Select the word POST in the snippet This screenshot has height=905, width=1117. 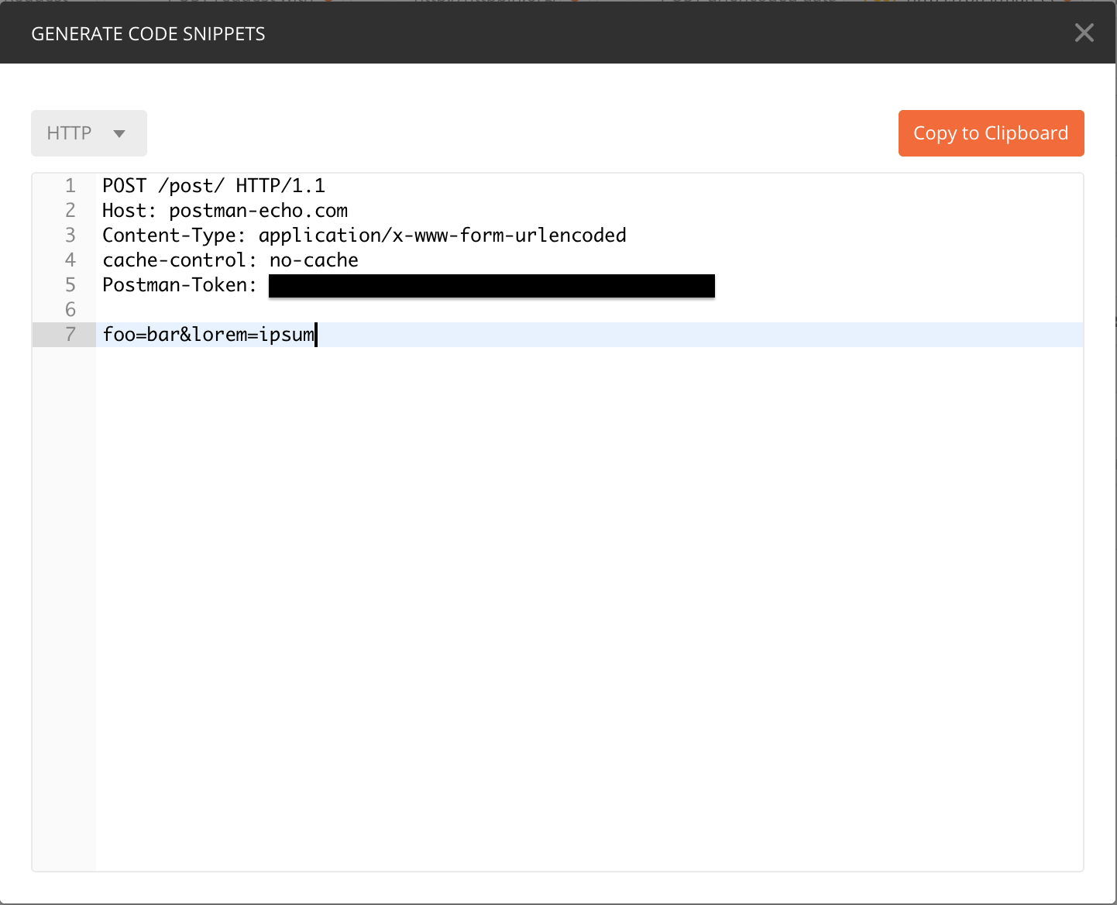tap(124, 185)
